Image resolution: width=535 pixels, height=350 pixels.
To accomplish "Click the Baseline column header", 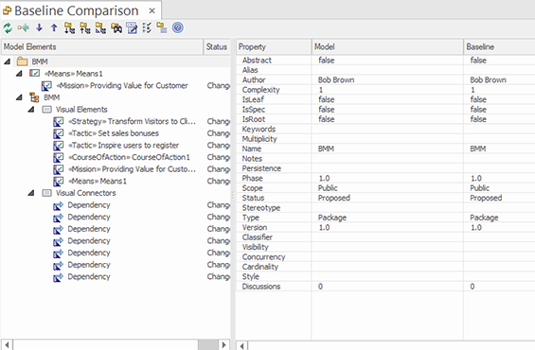I will pyautogui.click(x=499, y=46).
